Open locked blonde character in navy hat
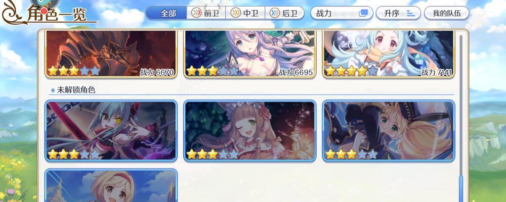The width and height of the screenshot is (506, 202). click(389, 131)
